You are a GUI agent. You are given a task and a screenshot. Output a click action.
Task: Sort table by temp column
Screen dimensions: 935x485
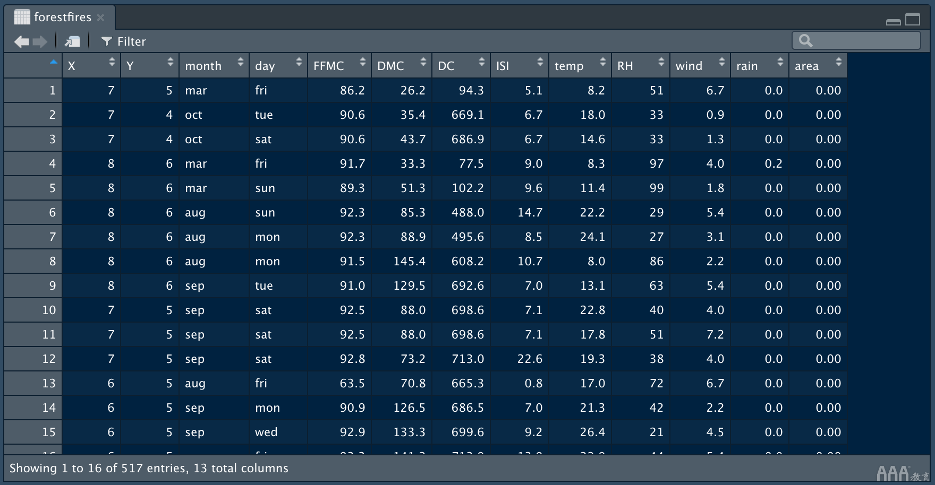tap(580, 66)
